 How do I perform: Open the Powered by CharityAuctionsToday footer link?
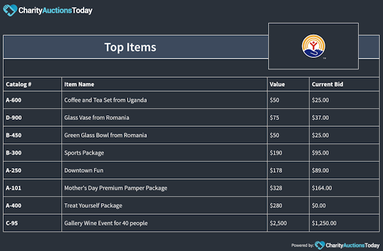click(x=336, y=245)
